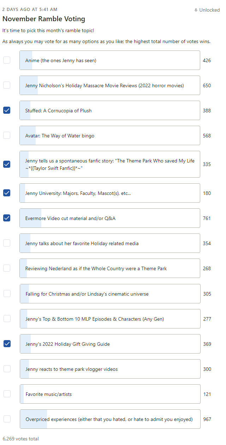Check the favorite Holiday related media checkbox
Image resolution: width=226 pixels, height=445 pixels.
pyautogui.click(x=7, y=243)
